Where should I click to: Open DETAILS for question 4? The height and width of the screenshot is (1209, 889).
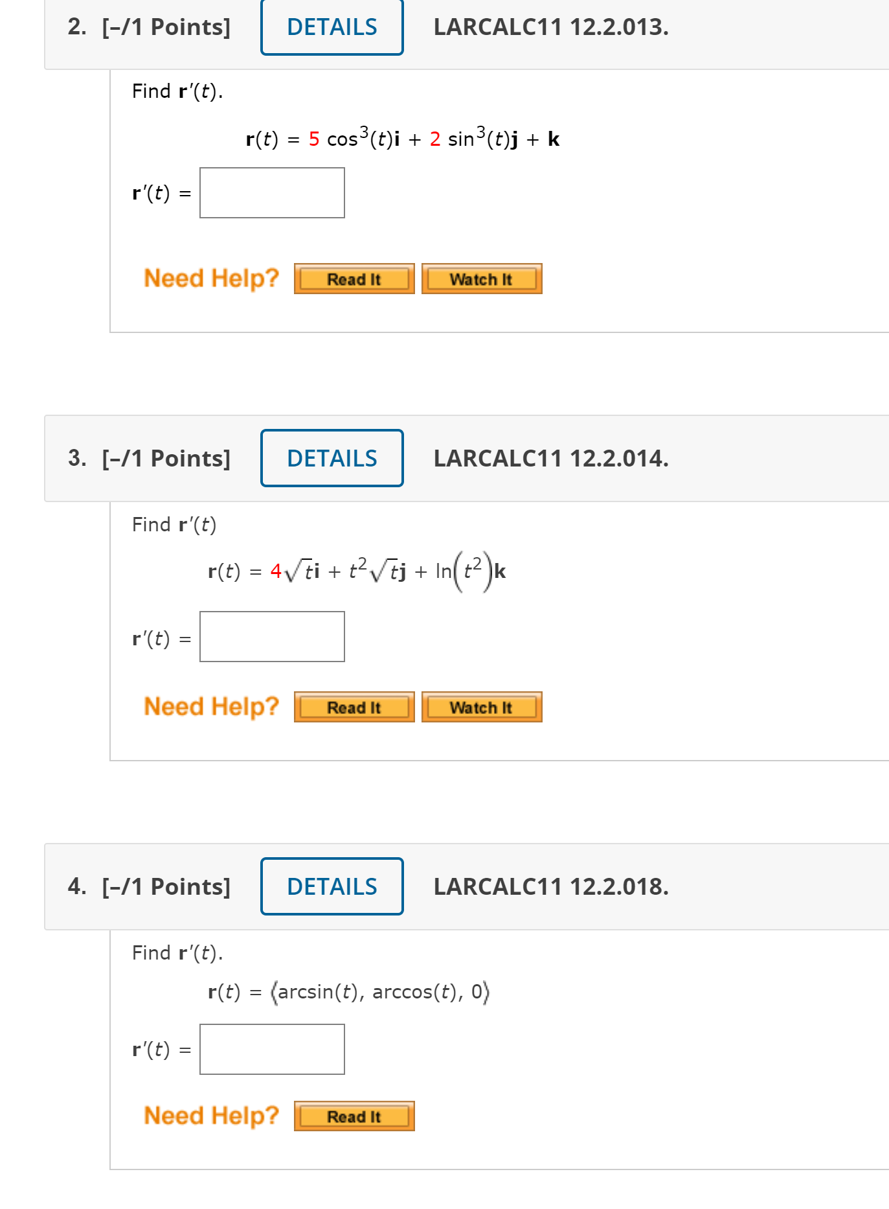click(331, 886)
